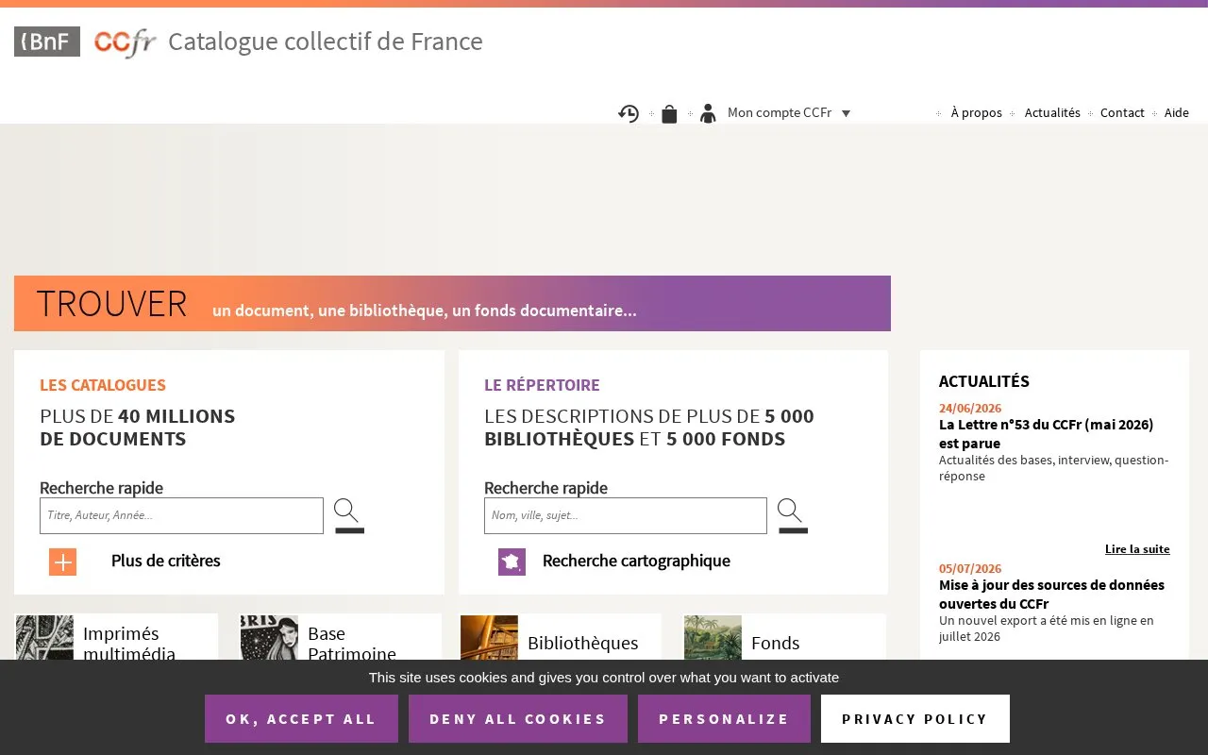Open Recherche cartographique map search
Screen dimensions: 1208x755
pos(636,561)
